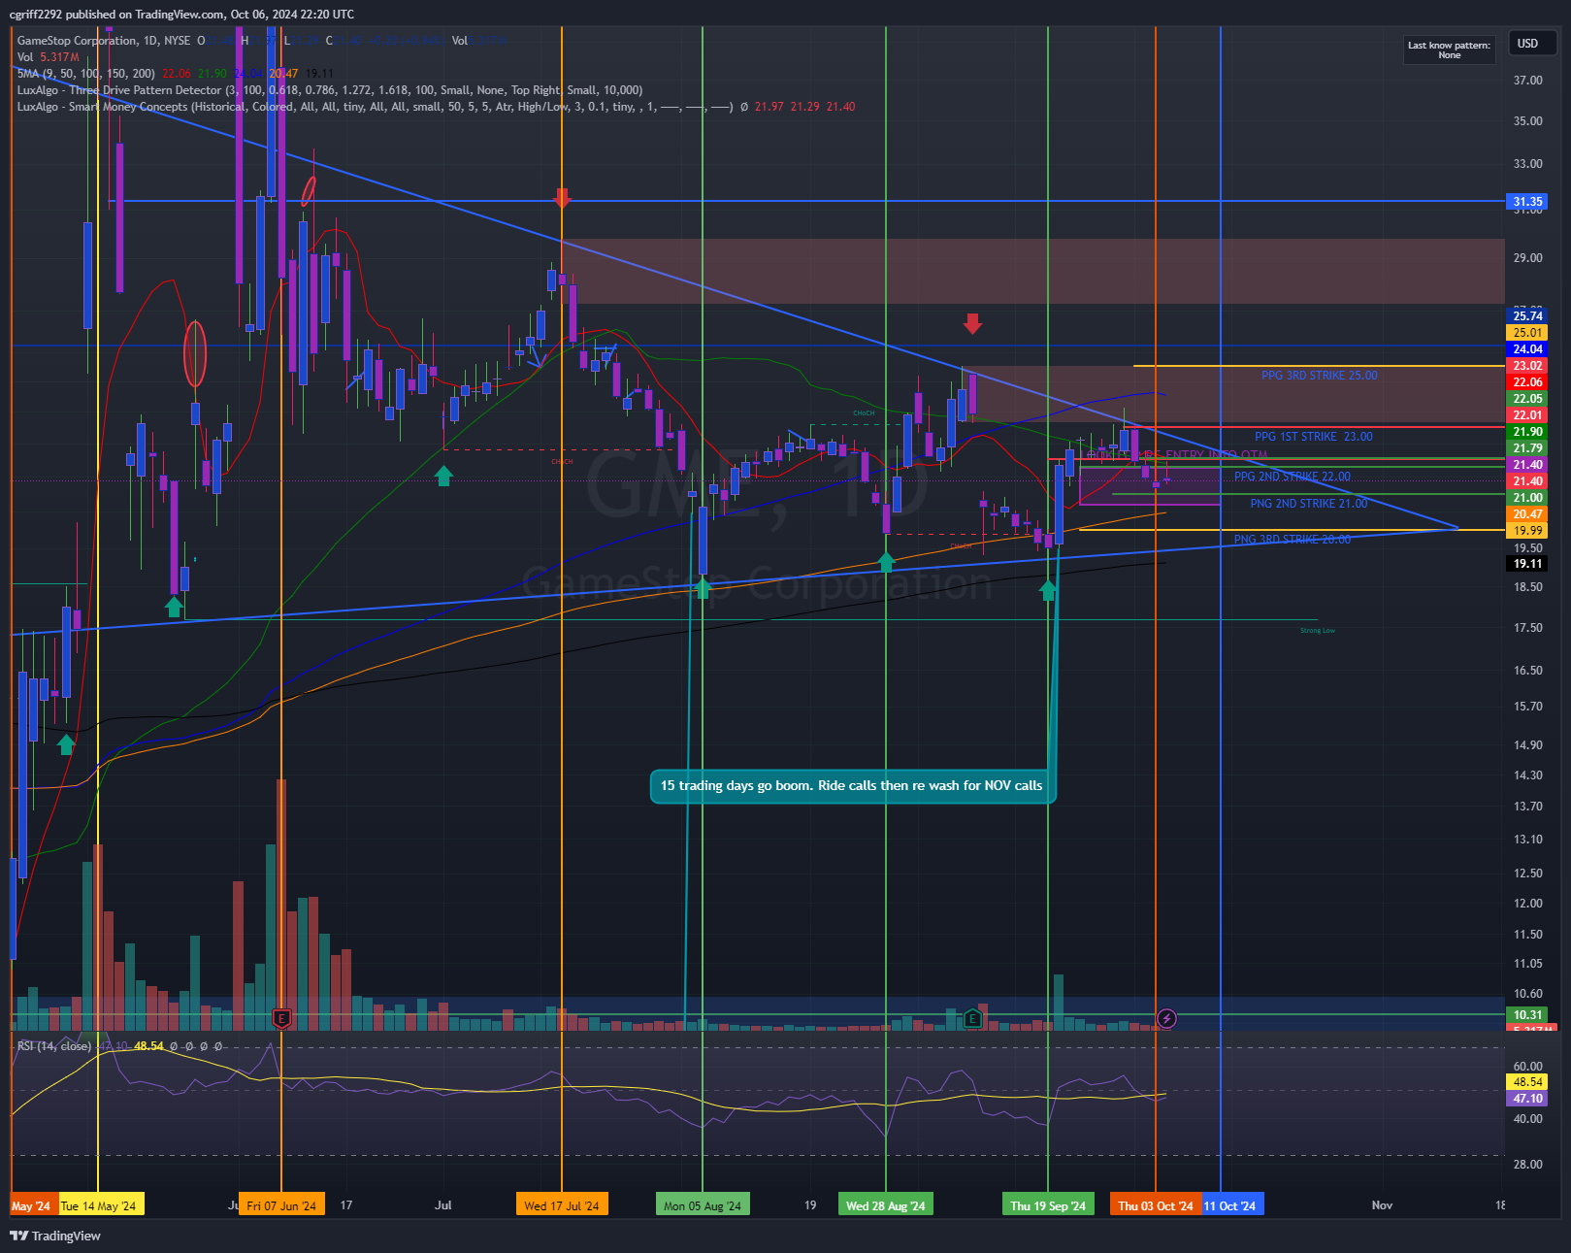Click the red earnings E icon
The image size is (1571, 1253).
282,1018
